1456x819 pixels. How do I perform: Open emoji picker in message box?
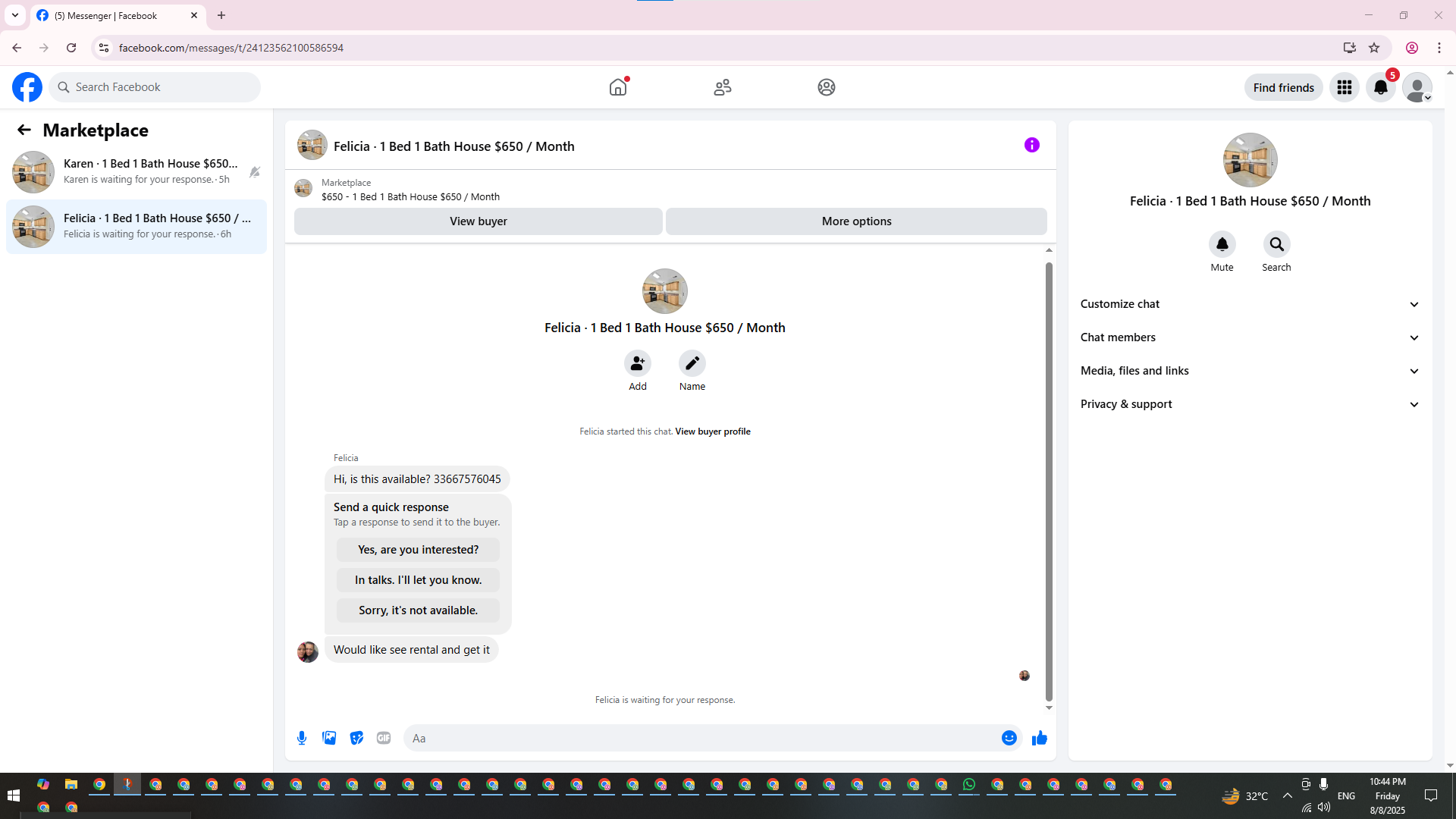(x=1009, y=738)
